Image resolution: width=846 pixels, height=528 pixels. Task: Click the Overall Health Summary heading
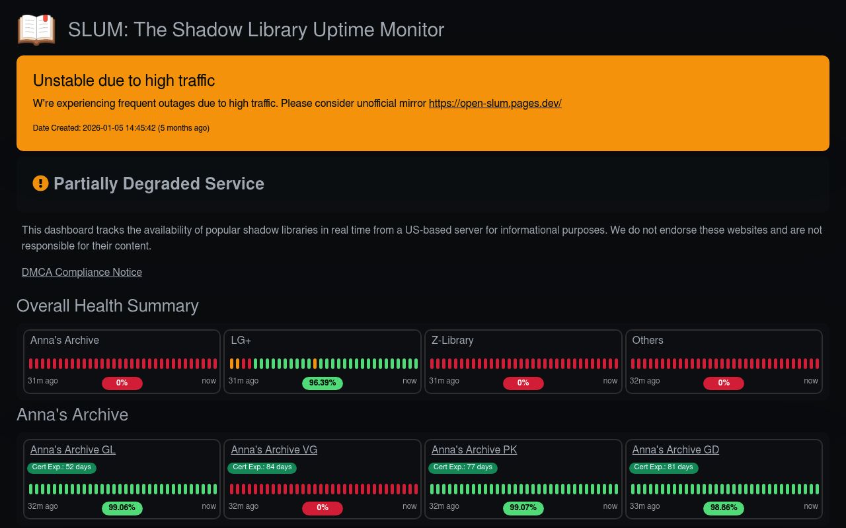coord(108,306)
